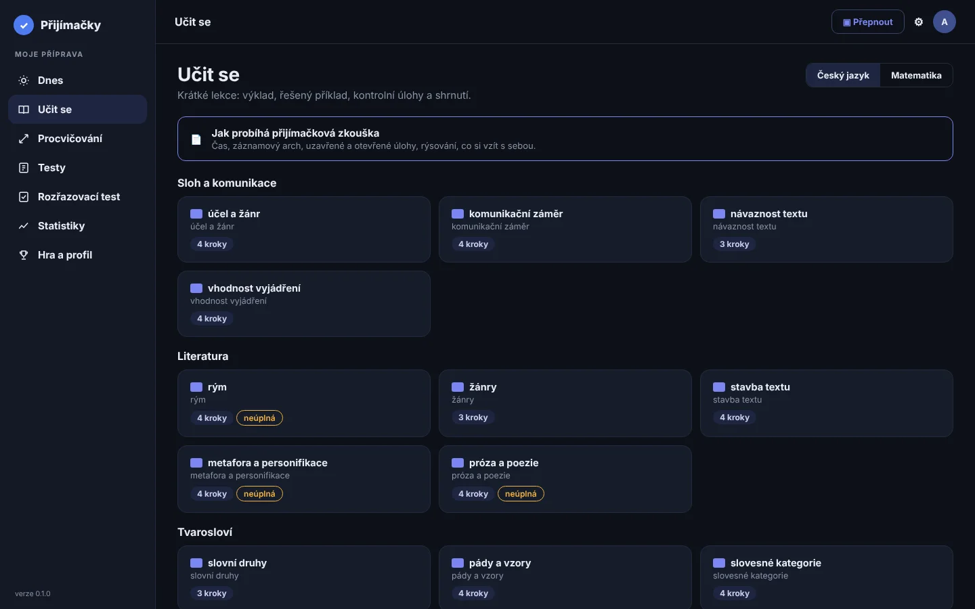Click the folder icon on návaznost textu card
Image resolution: width=975 pixels, height=609 pixels.
(x=719, y=214)
